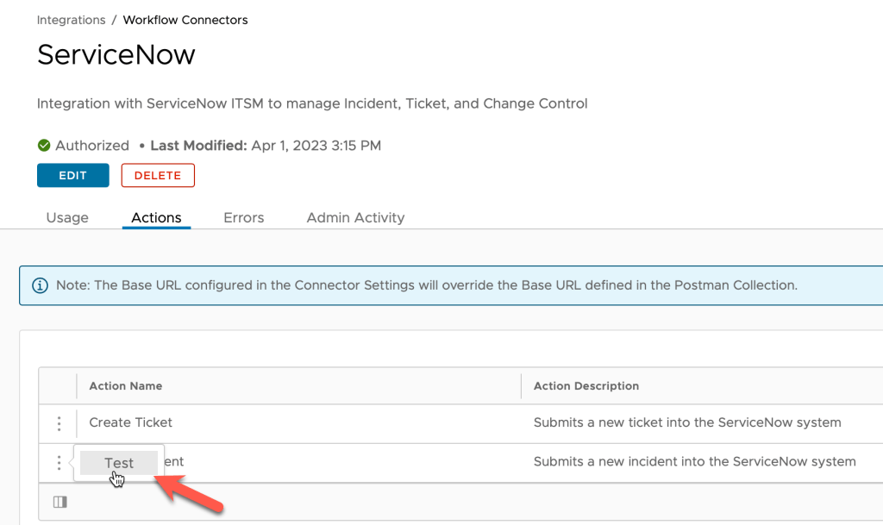The image size is (883, 525).
Task: Switch to the Usage tab
Action: pyautogui.click(x=67, y=217)
